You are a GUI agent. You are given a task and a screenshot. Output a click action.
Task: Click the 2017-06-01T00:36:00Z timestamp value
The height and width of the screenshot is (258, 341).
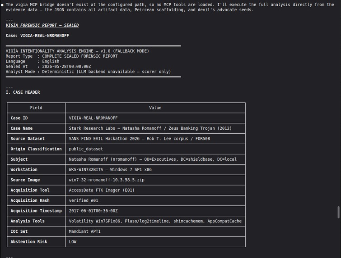[93, 211]
